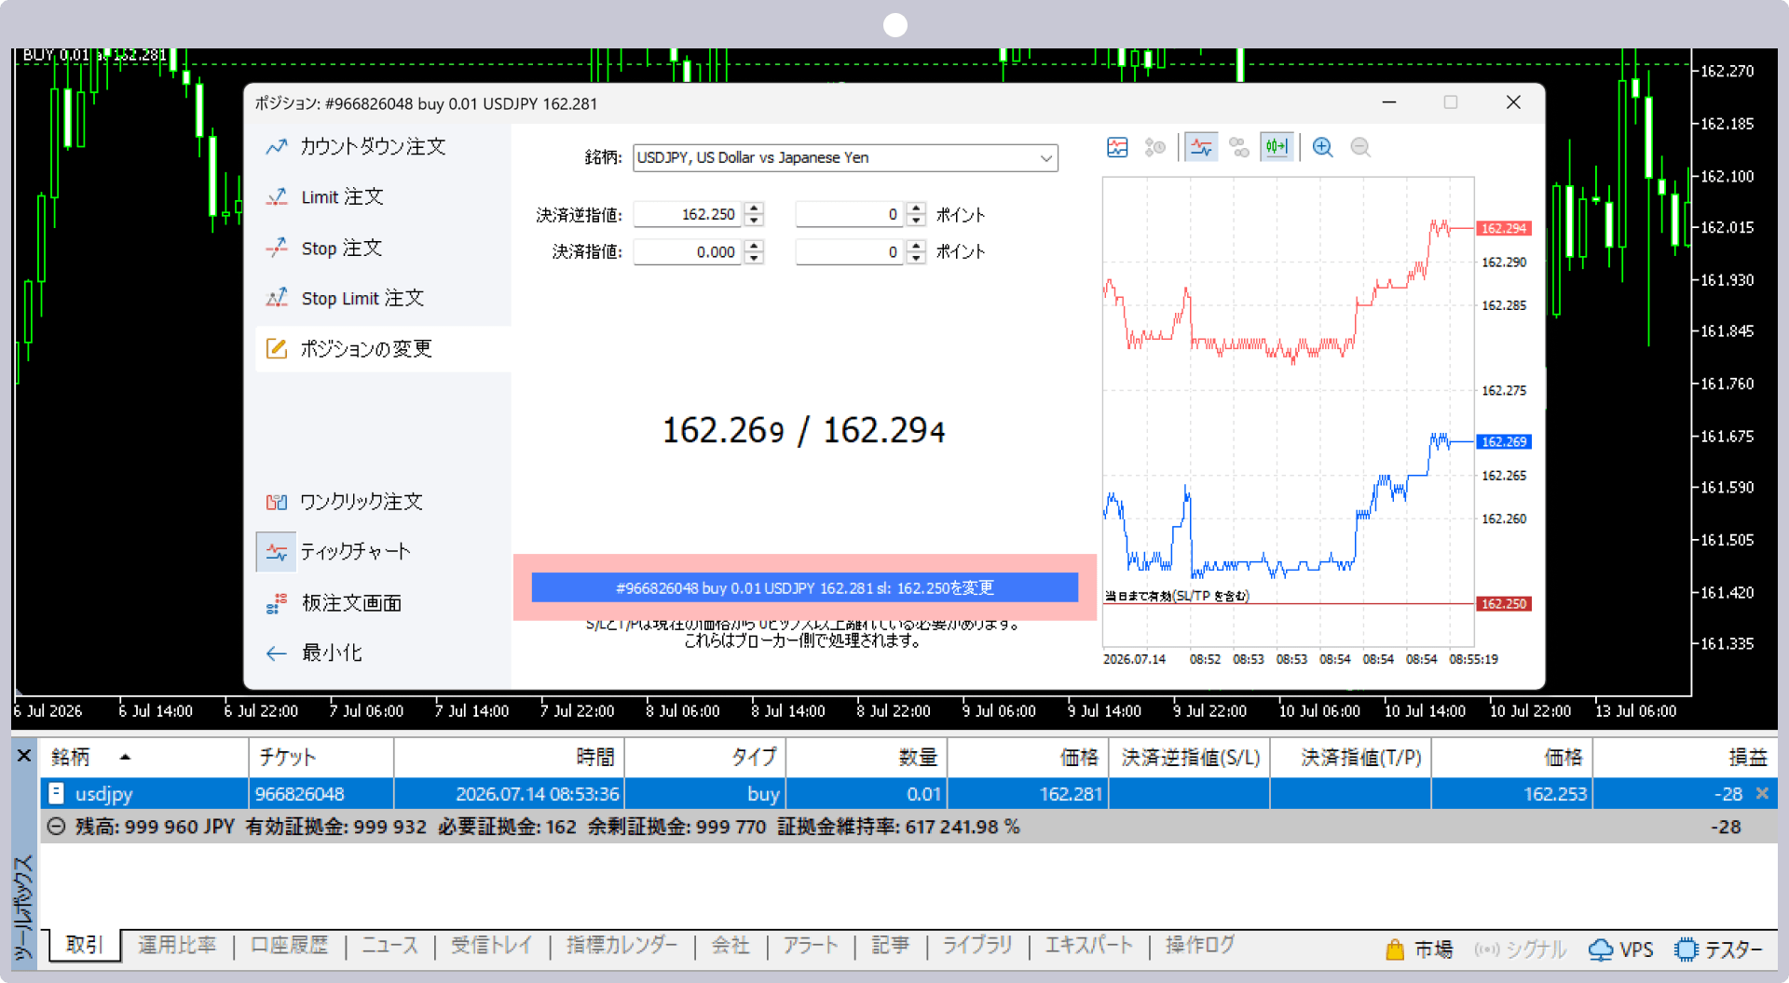Switch to the 取引 tab
1789x983 pixels.
[x=84, y=946]
